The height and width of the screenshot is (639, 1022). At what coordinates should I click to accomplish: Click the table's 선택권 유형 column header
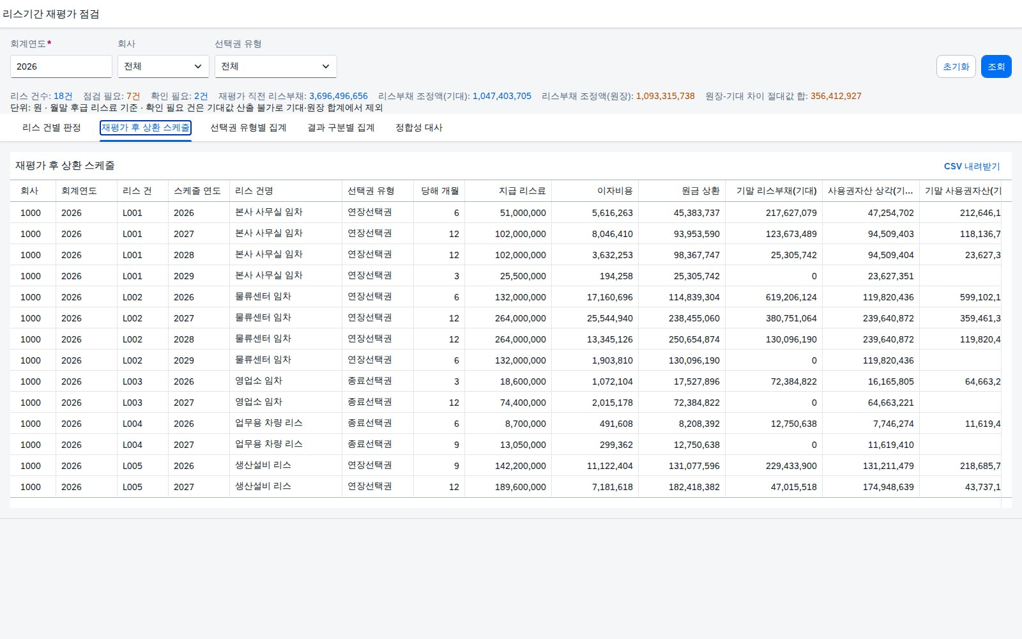(378, 191)
